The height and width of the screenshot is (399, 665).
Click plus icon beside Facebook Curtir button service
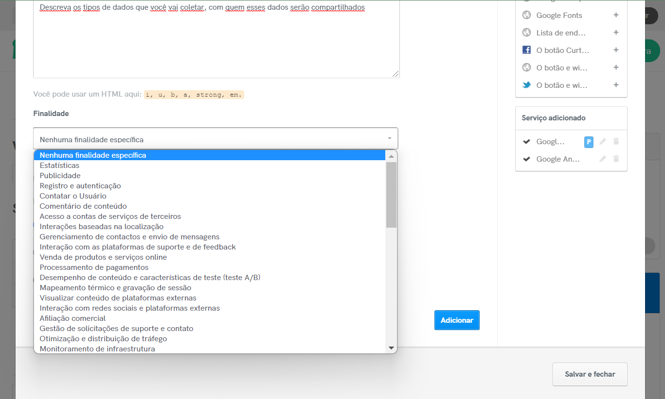[616, 50]
